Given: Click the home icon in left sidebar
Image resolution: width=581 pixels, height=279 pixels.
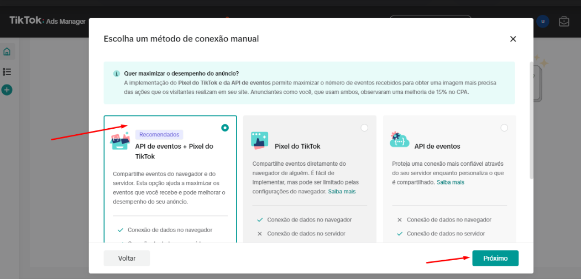Looking at the screenshot, I should (7, 51).
